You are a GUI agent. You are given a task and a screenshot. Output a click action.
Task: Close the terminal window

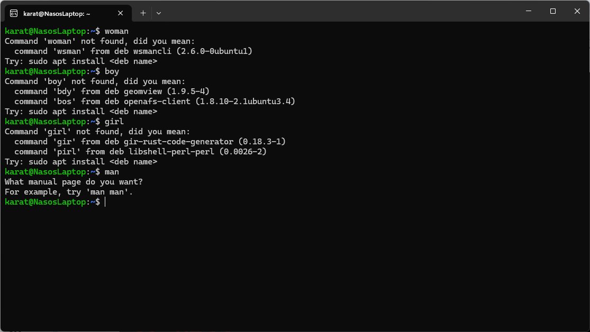coord(577,11)
